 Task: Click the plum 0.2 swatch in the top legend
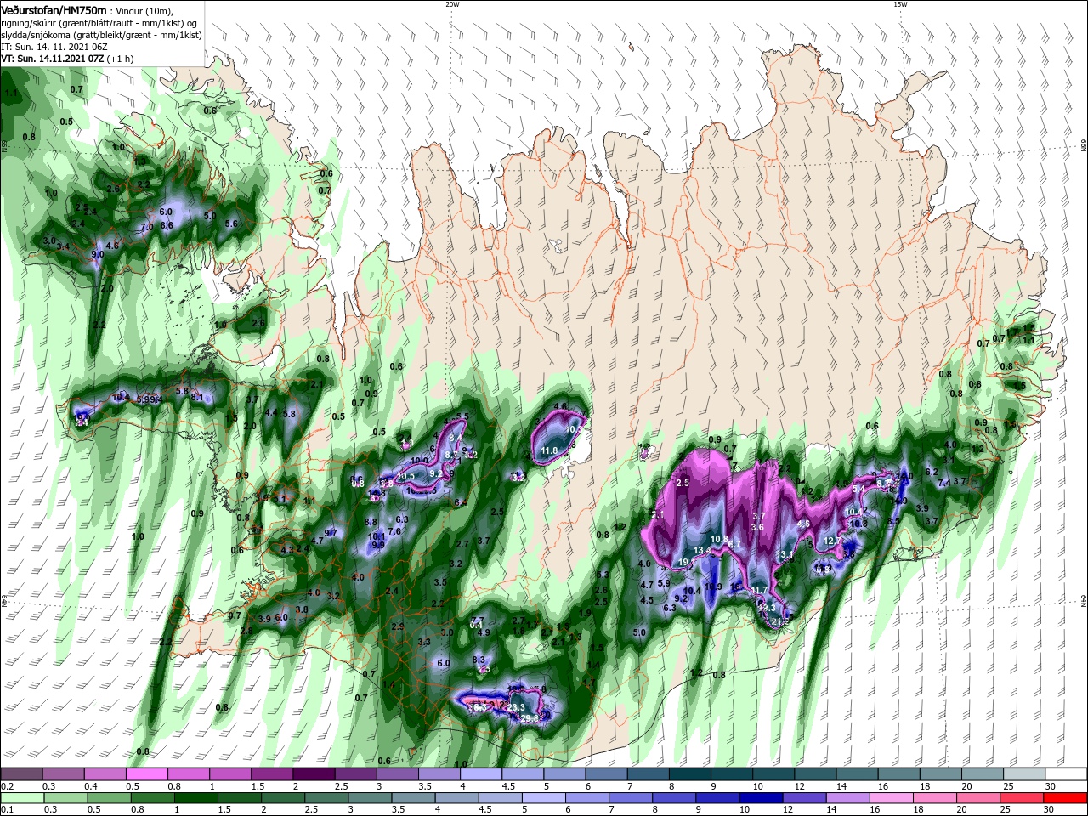(21, 773)
